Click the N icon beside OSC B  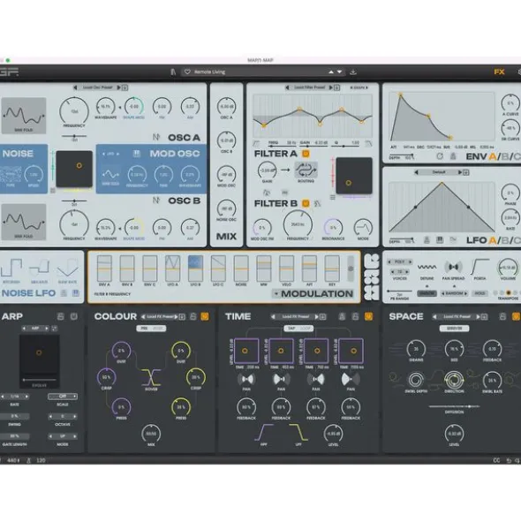156,200
